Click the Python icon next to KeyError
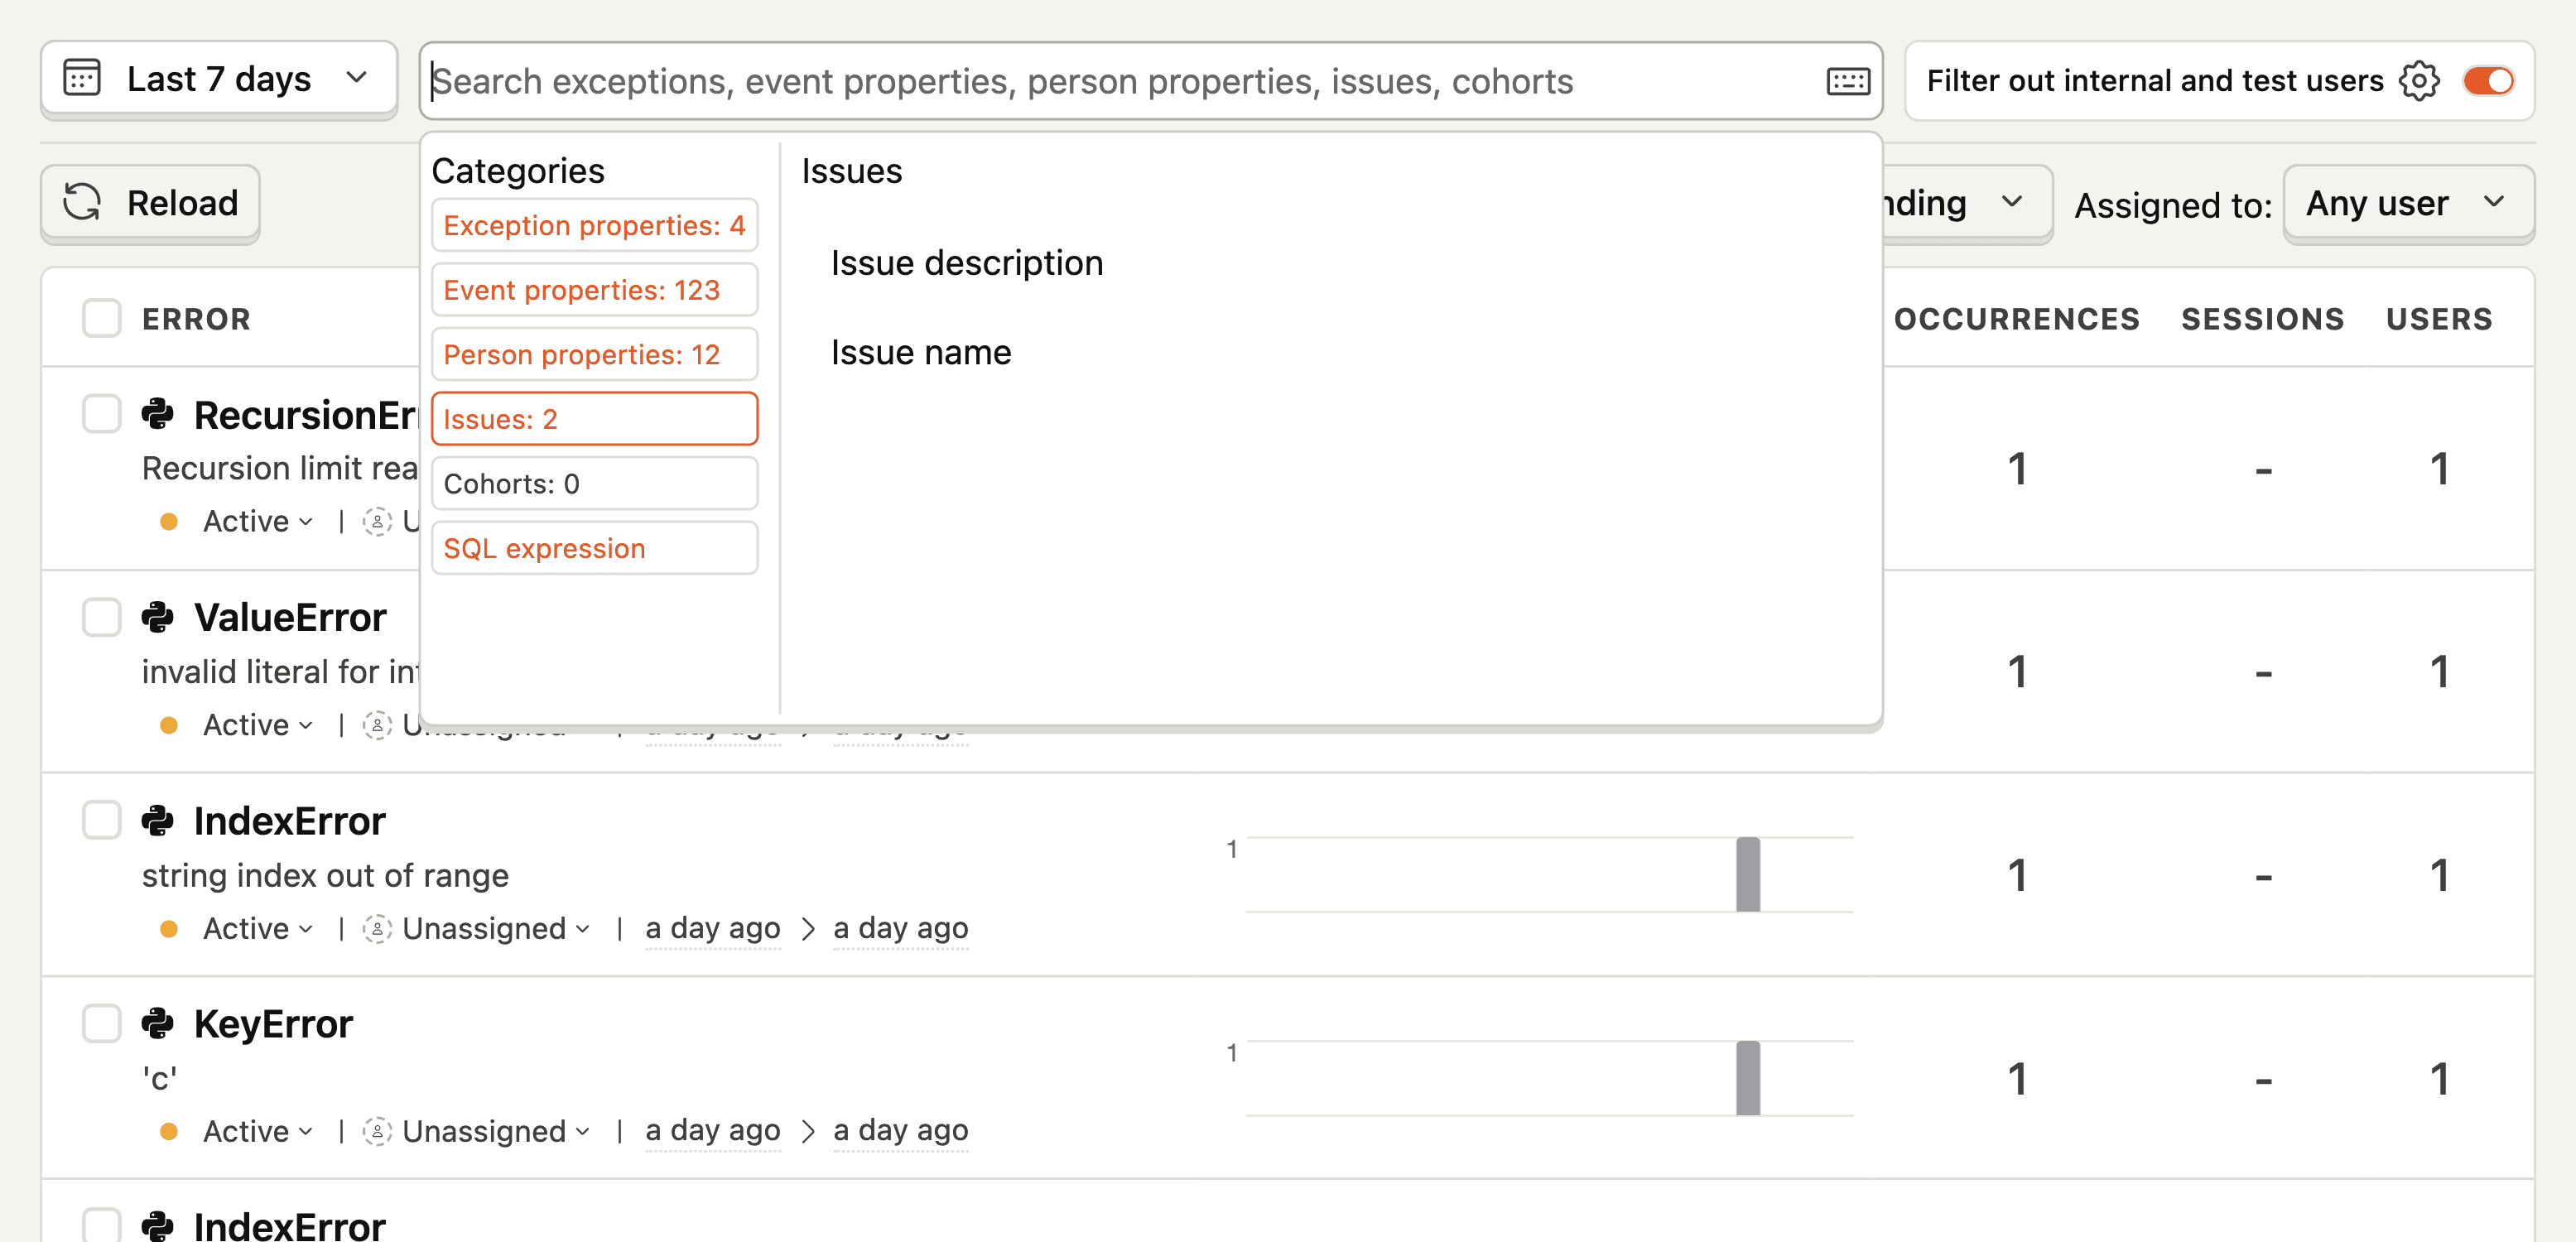 [x=157, y=1023]
